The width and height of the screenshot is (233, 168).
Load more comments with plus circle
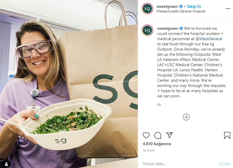(x=186, y=117)
